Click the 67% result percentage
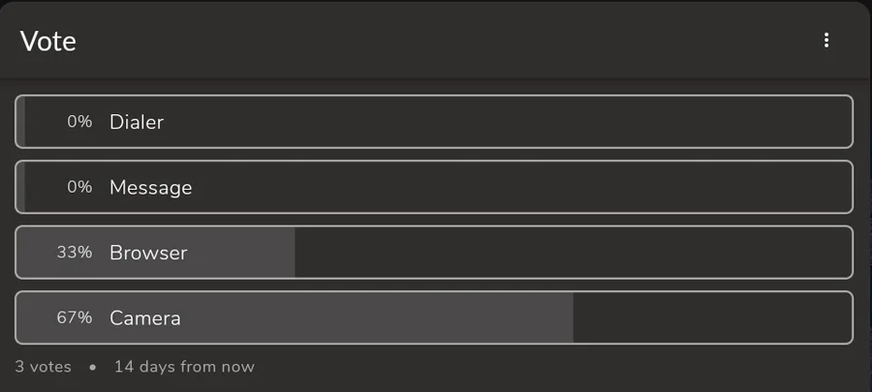Viewport: 872px width, 392px height. point(75,317)
